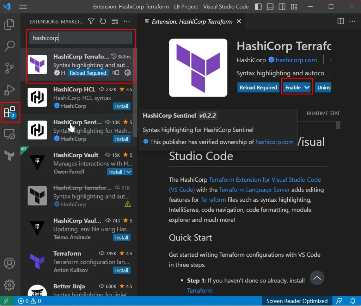This screenshot has width=361, height=306.
Task: Filter the Marketplace extensions
Action: tap(91, 21)
